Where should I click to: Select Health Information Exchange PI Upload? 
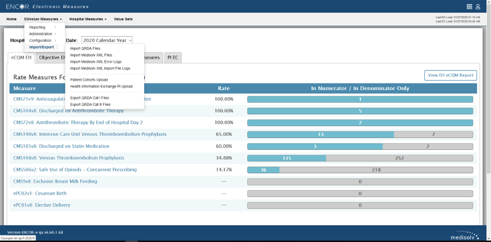(x=102, y=86)
